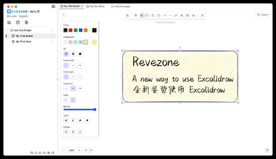Image resolution: width=276 pixels, height=159 pixels.
Task: Select the Rectangle shape tool
Action: click(147, 15)
